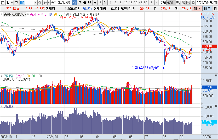
Task: Select the 분 (minute) chart period
Action: (95, 3)
